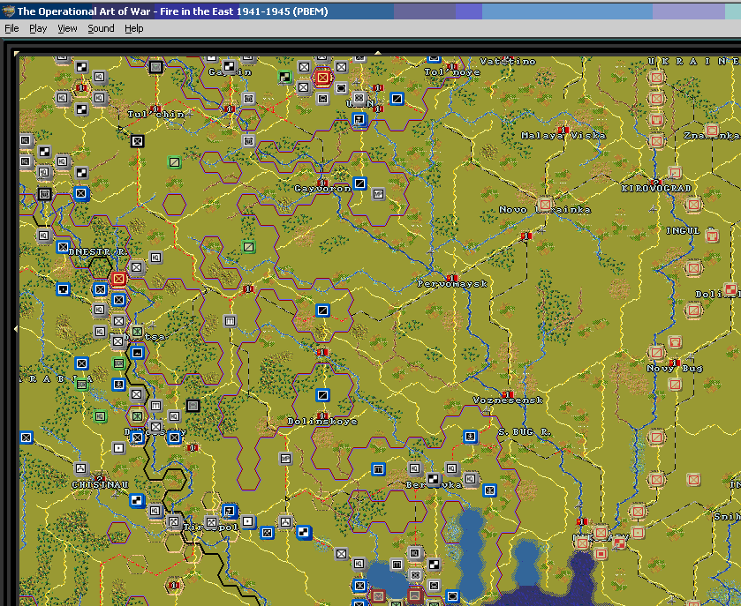Select the gray MP unit east of Gayvoron
The image size is (741, 606).
378,193
